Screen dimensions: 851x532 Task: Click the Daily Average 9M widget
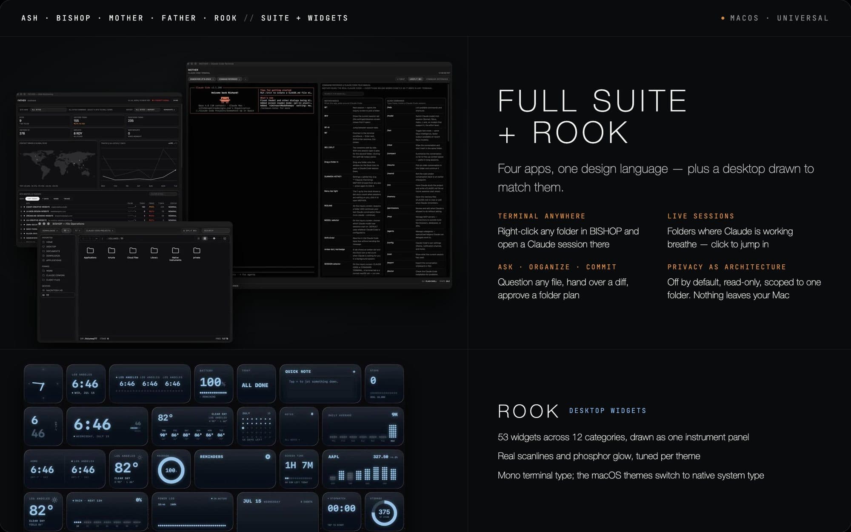[363, 426]
